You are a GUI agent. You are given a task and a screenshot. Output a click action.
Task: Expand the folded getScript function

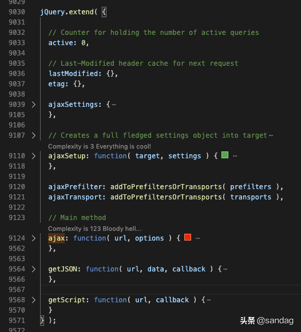(34, 300)
